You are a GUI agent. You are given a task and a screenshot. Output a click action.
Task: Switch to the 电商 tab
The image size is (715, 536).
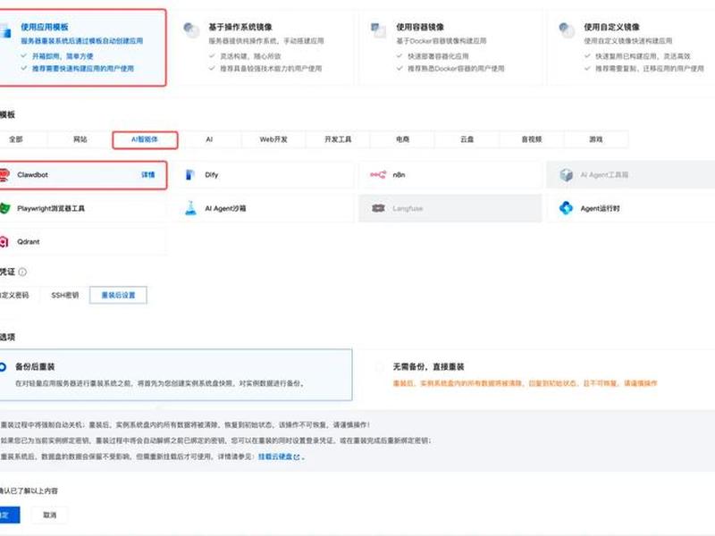(x=403, y=139)
